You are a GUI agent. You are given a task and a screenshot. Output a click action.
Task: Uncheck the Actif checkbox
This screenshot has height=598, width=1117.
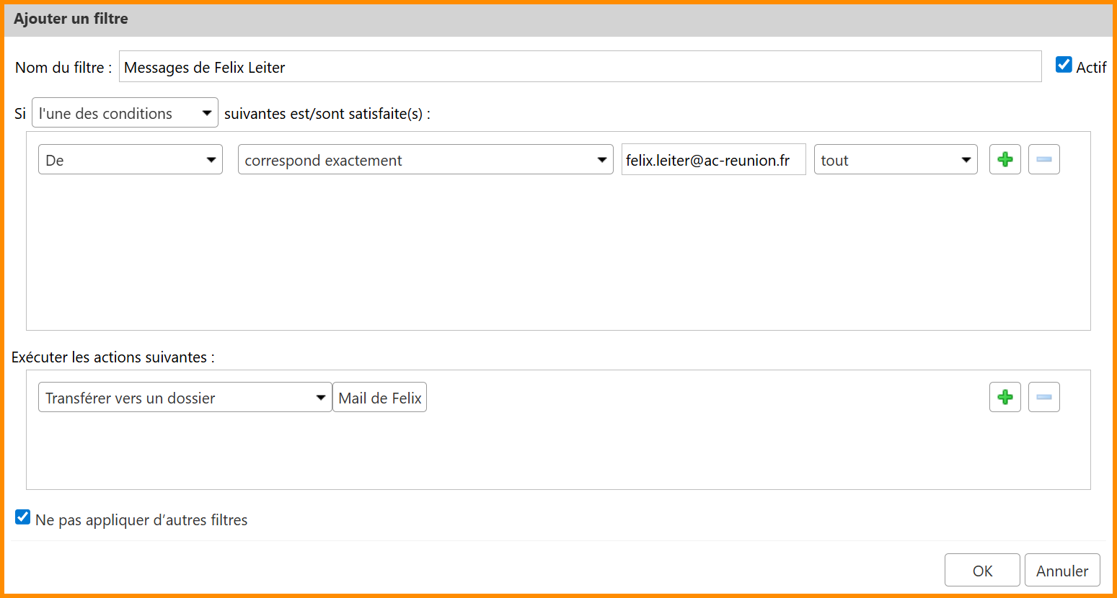(x=1064, y=65)
